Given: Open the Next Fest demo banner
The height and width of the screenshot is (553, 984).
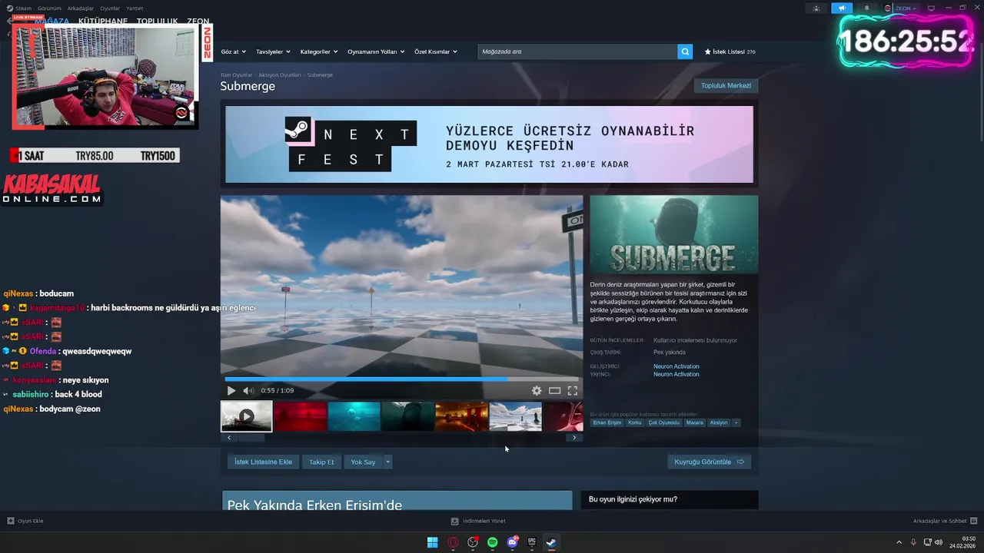Looking at the screenshot, I should tap(489, 144).
